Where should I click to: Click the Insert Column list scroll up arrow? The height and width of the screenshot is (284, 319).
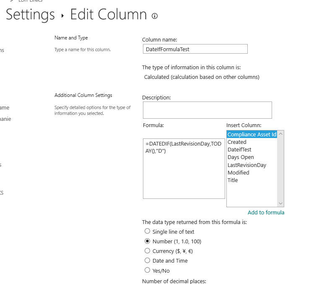[x=280, y=134]
